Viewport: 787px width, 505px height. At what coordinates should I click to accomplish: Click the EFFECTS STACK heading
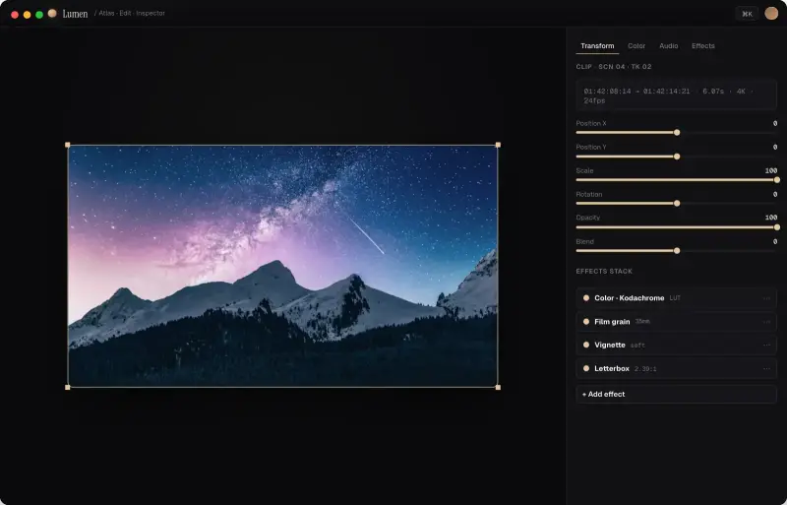click(604, 272)
